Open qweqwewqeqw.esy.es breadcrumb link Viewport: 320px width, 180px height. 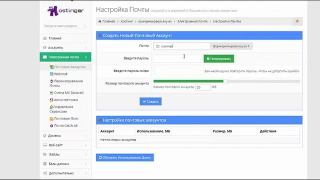(155, 21)
